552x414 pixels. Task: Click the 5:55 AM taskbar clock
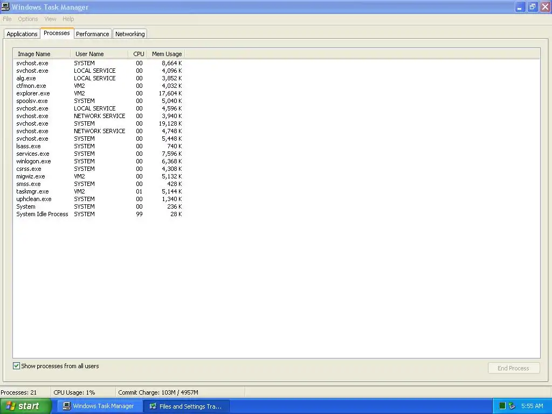532,406
